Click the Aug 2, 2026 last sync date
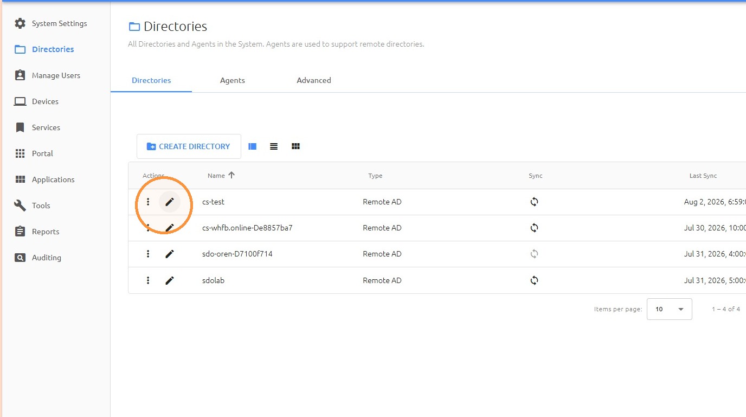 [x=715, y=202]
